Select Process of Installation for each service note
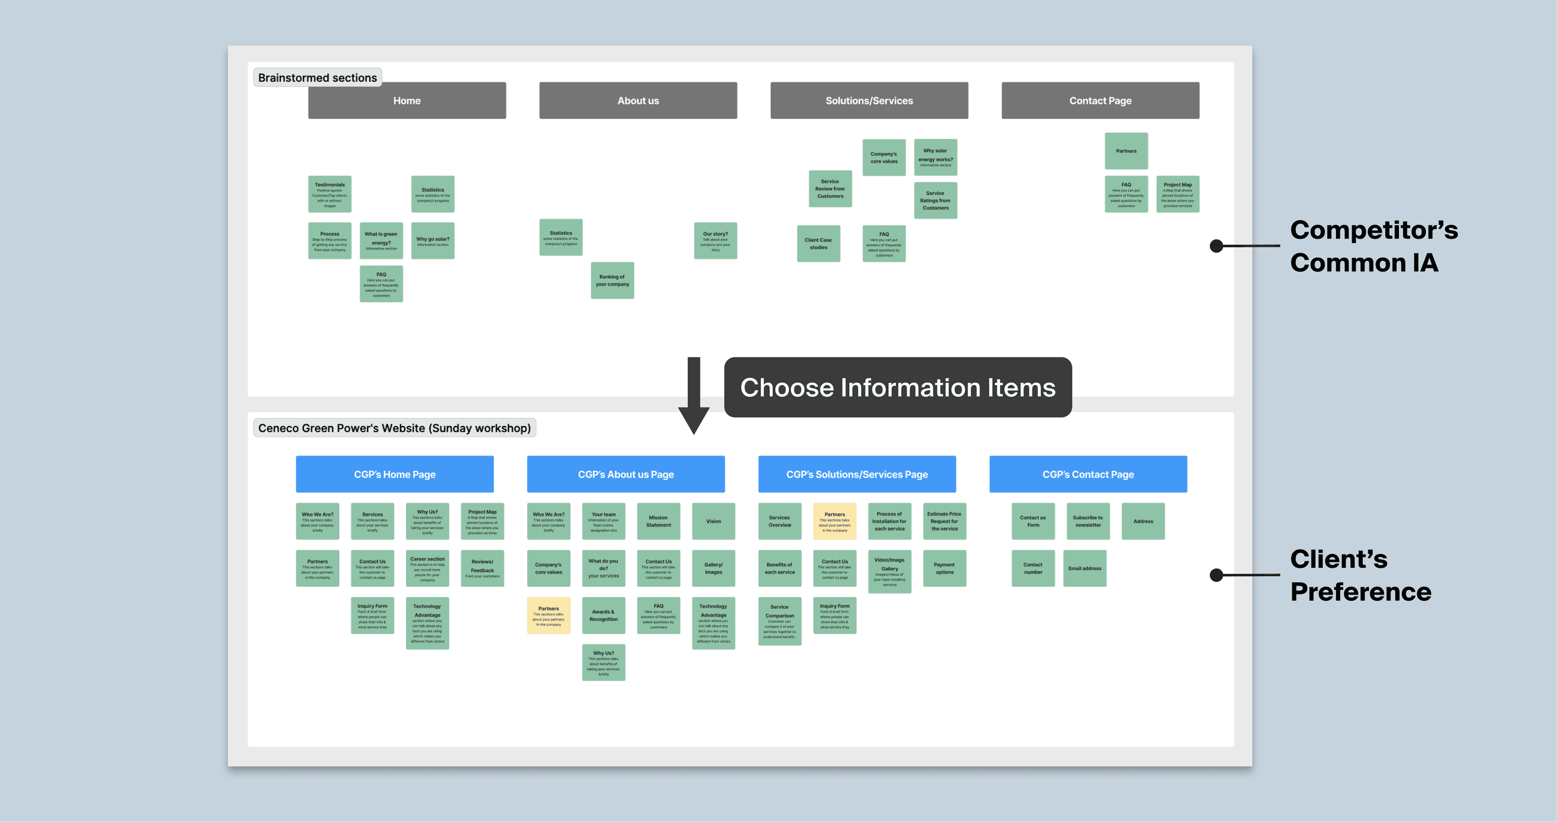Image resolution: width=1557 pixels, height=822 pixels. pyautogui.click(x=890, y=521)
